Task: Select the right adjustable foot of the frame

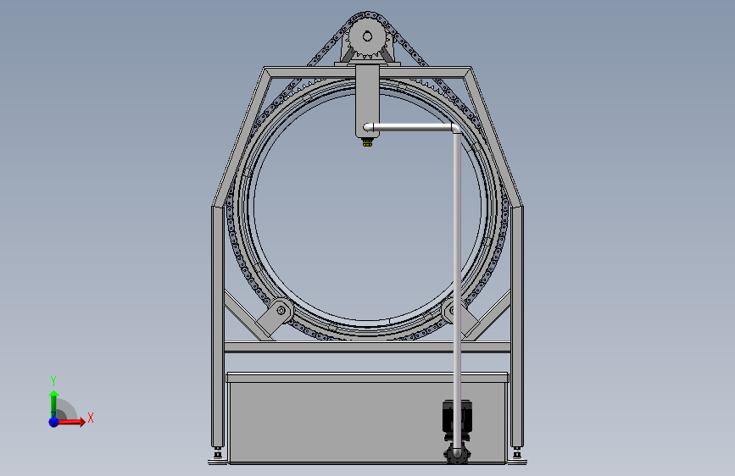Action: click(x=517, y=456)
